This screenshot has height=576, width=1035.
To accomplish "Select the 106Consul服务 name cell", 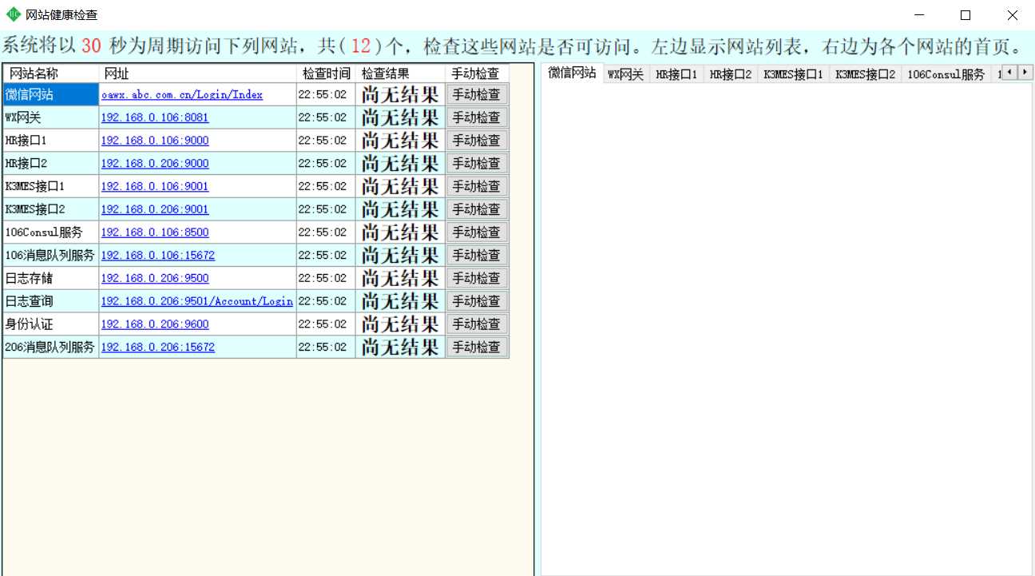I will 51,232.
